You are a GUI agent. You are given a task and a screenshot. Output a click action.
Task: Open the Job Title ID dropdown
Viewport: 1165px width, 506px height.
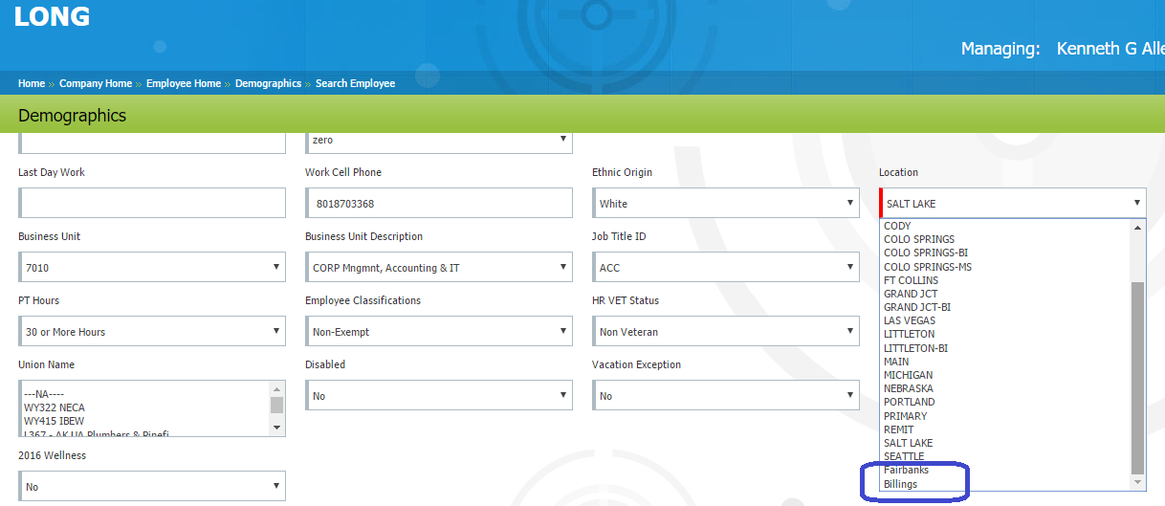[x=725, y=268]
